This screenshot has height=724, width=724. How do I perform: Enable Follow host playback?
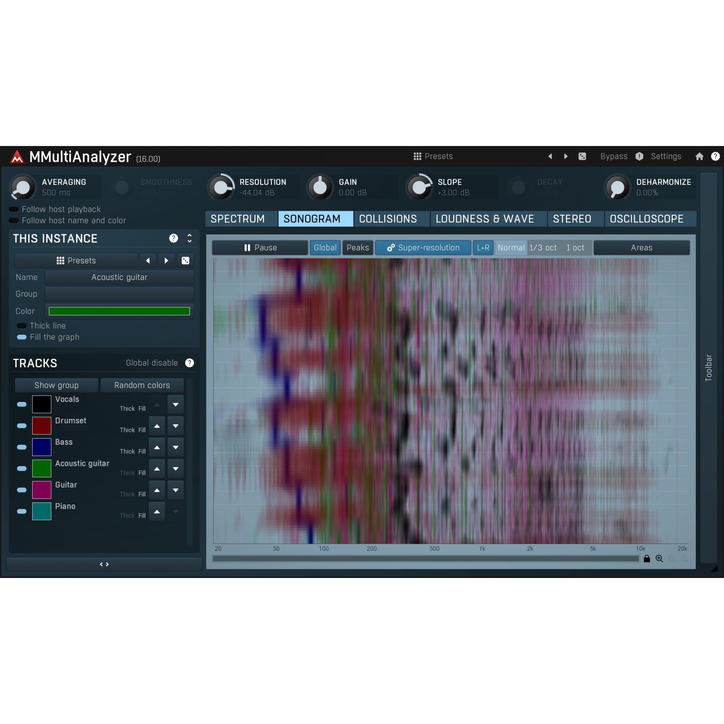(14, 209)
